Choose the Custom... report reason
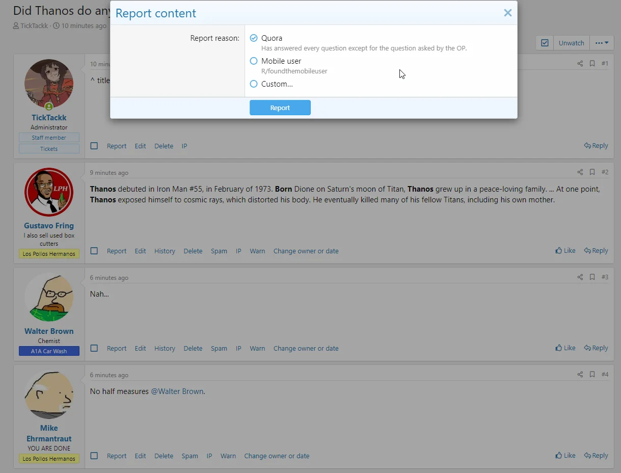 coord(254,84)
